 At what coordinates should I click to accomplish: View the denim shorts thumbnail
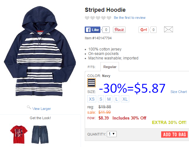40,135
